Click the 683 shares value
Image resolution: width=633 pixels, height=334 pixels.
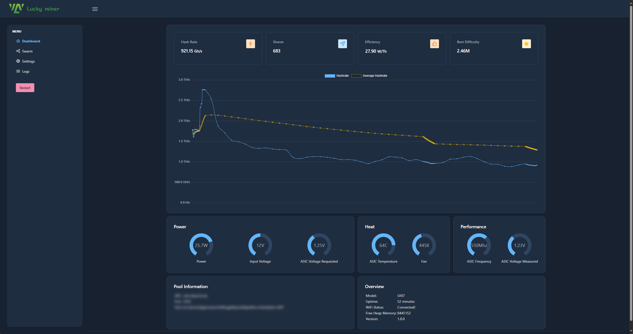point(277,51)
